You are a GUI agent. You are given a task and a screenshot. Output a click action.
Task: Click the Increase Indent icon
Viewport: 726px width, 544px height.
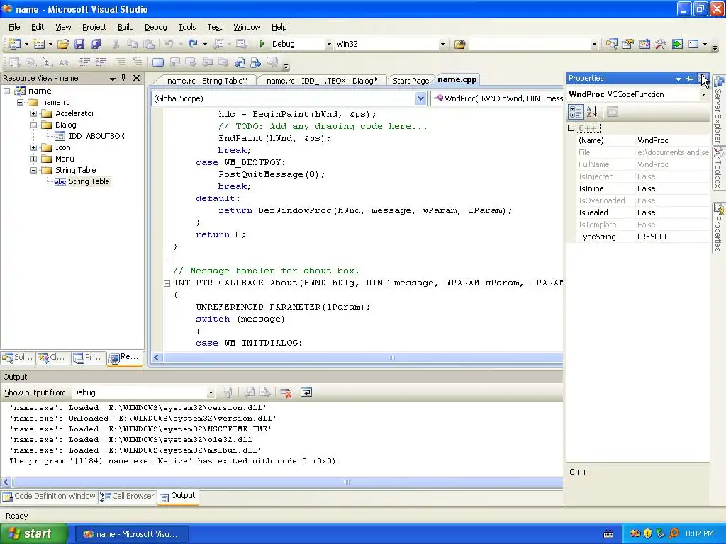click(x=101, y=62)
